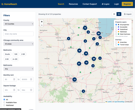Enable the Amenities overlay
The image size is (135, 110).
pyautogui.click(x=116, y=42)
